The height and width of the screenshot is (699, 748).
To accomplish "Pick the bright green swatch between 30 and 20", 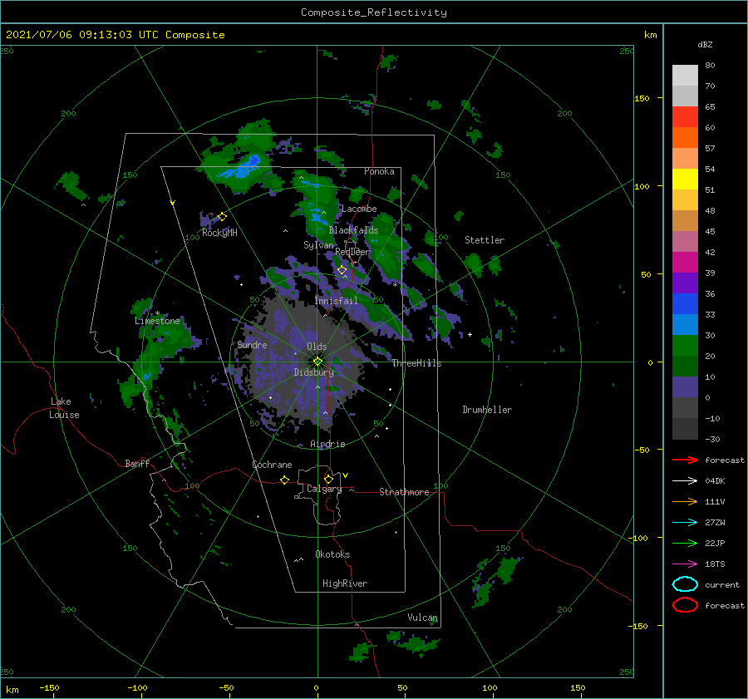I will tap(685, 346).
